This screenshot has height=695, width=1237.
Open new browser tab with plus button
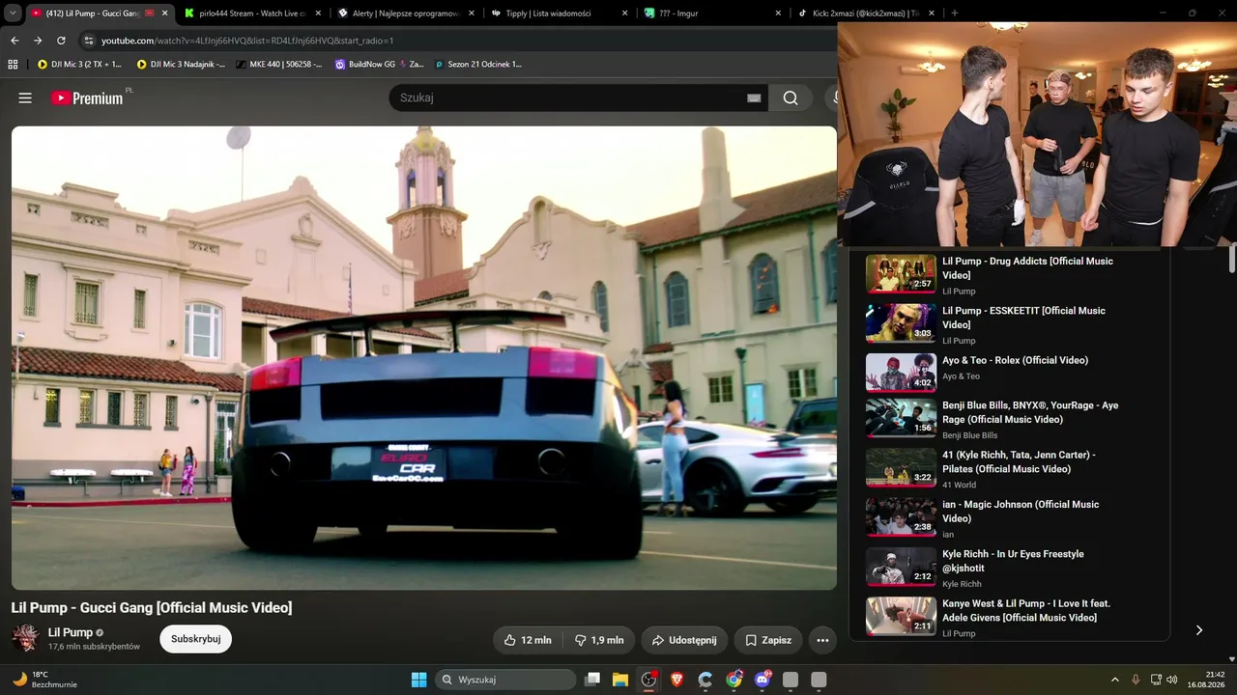point(955,14)
